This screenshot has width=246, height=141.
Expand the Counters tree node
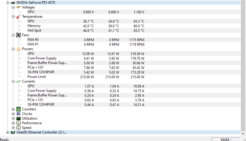click(x=13, y=109)
